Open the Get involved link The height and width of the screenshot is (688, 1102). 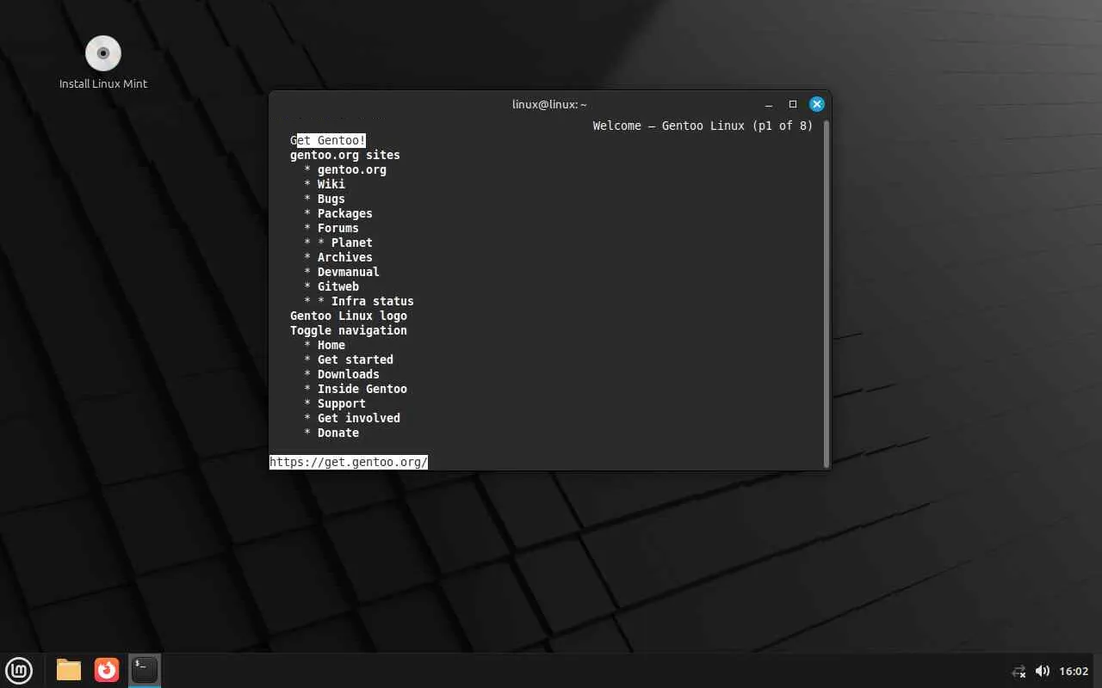click(359, 418)
